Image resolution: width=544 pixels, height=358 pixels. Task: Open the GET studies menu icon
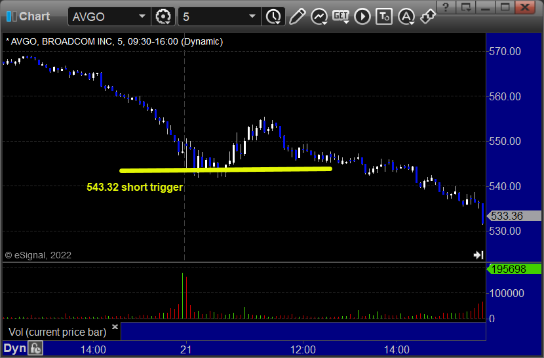341,16
